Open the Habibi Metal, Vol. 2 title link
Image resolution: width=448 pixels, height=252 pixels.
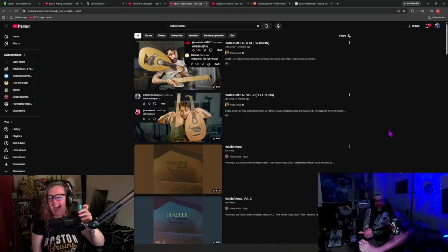[238, 199]
